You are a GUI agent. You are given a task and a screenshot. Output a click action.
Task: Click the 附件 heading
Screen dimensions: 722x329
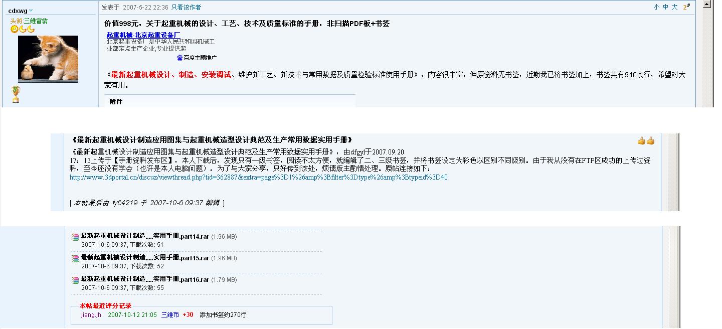(116, 102)
